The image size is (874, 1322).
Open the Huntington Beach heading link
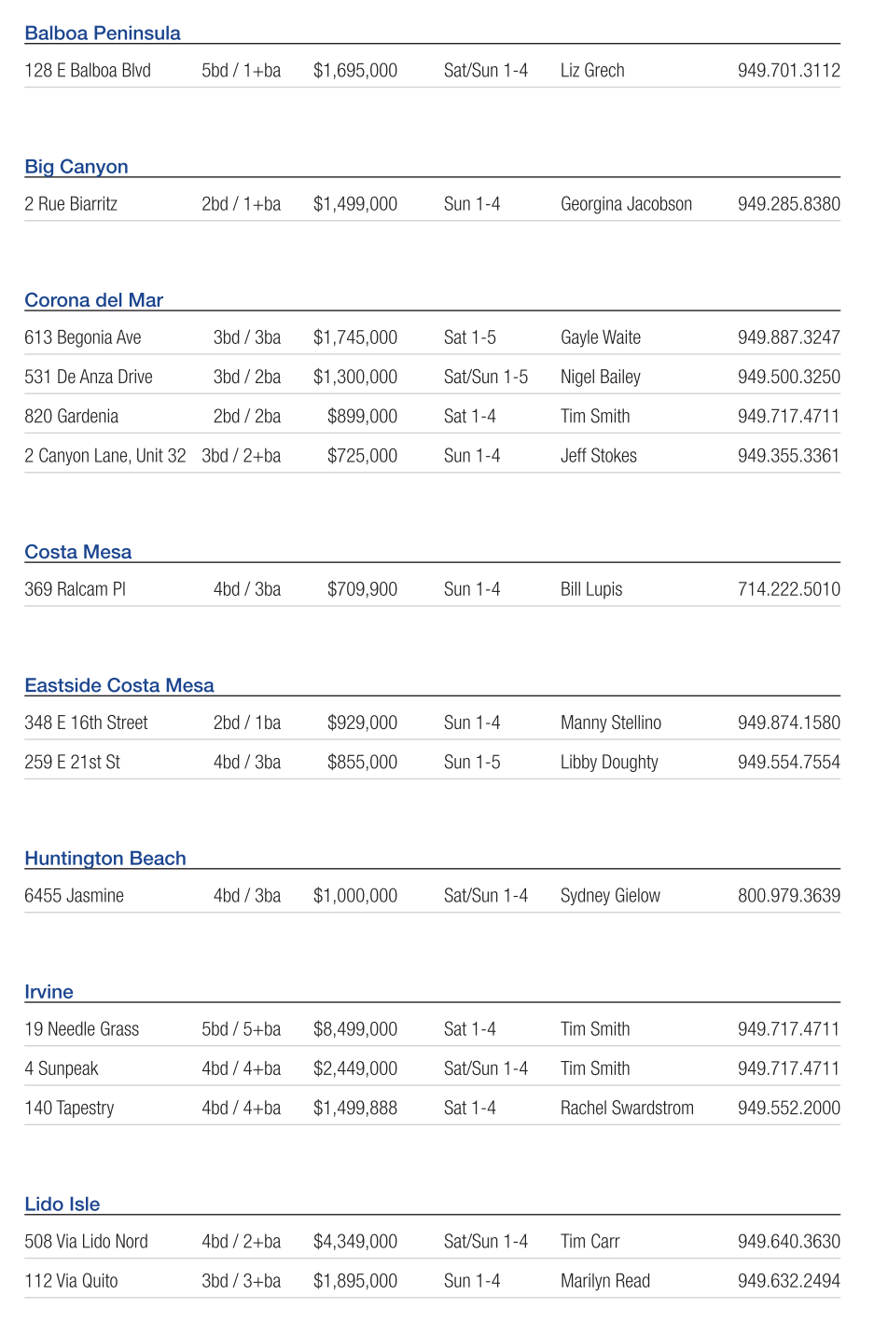click(x=105, y=859)
